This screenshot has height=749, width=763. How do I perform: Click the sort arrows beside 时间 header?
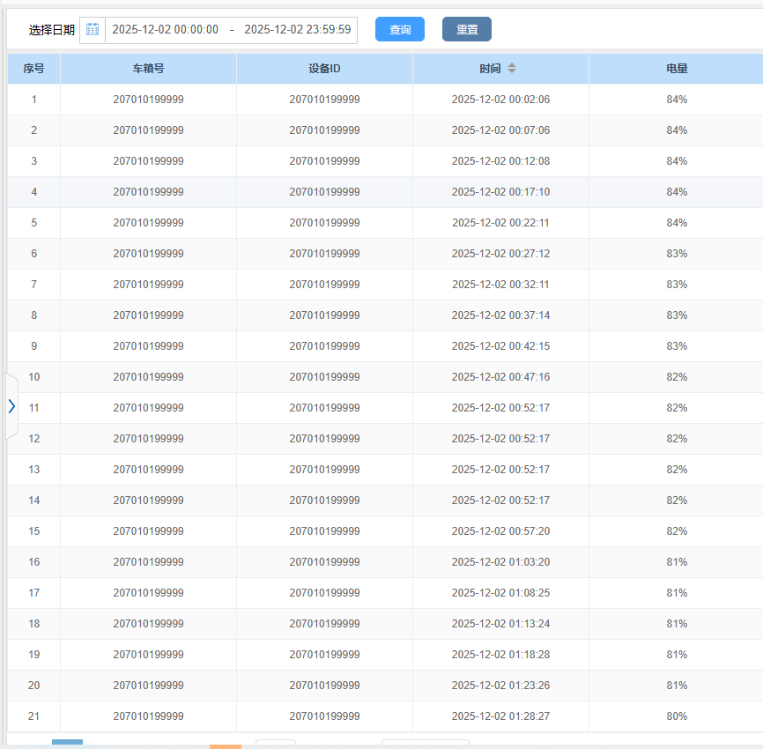(512, 69)
